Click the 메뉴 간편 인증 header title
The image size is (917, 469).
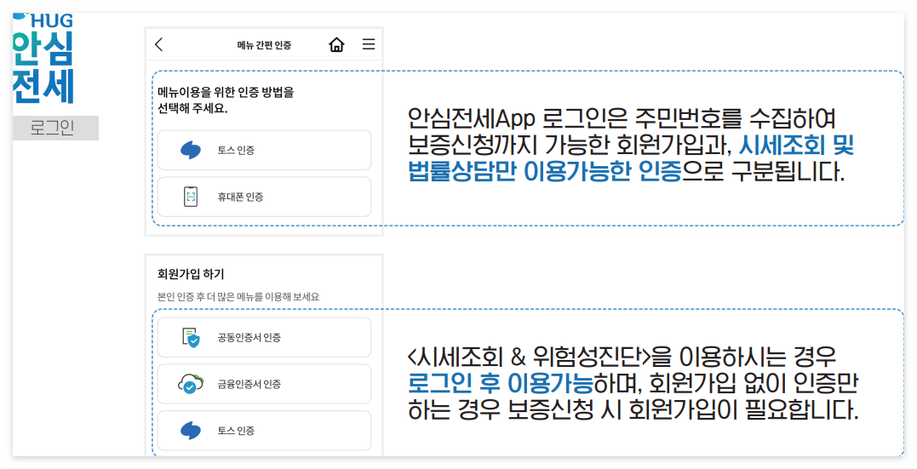coord(264,45)
